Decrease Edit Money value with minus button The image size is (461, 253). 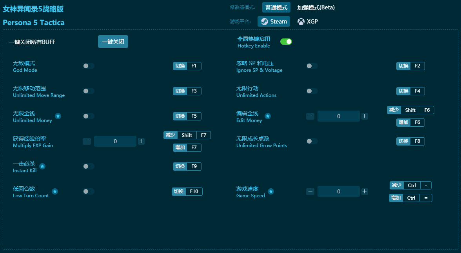click(310, 116)
